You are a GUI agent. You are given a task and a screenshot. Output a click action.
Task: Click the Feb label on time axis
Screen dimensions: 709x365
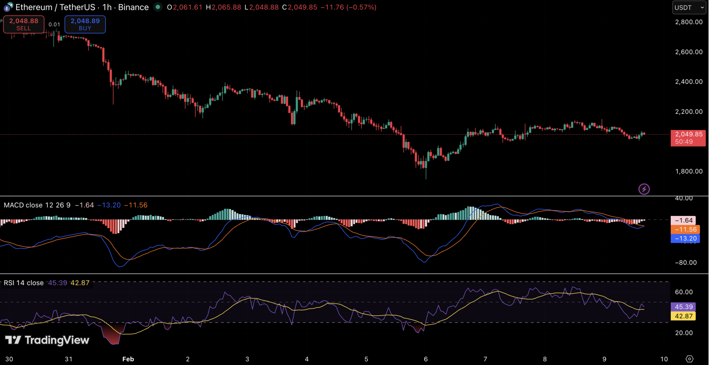tap(128, 359)
